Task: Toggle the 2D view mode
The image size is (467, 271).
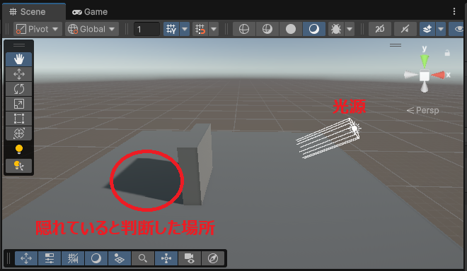Action: click(380, 29)
